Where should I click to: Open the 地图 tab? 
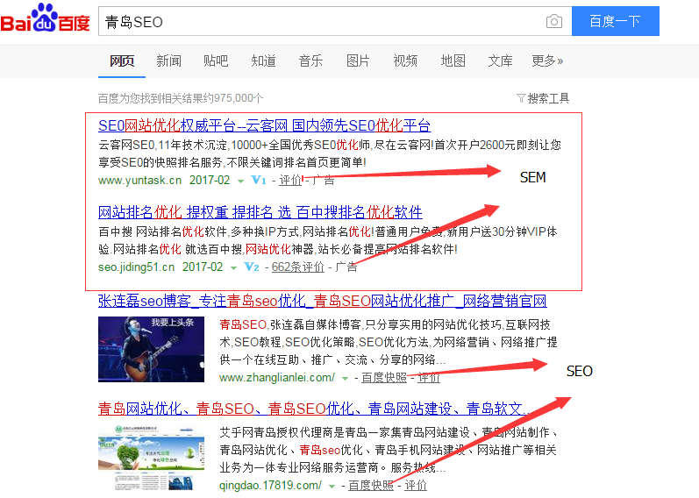453,60
